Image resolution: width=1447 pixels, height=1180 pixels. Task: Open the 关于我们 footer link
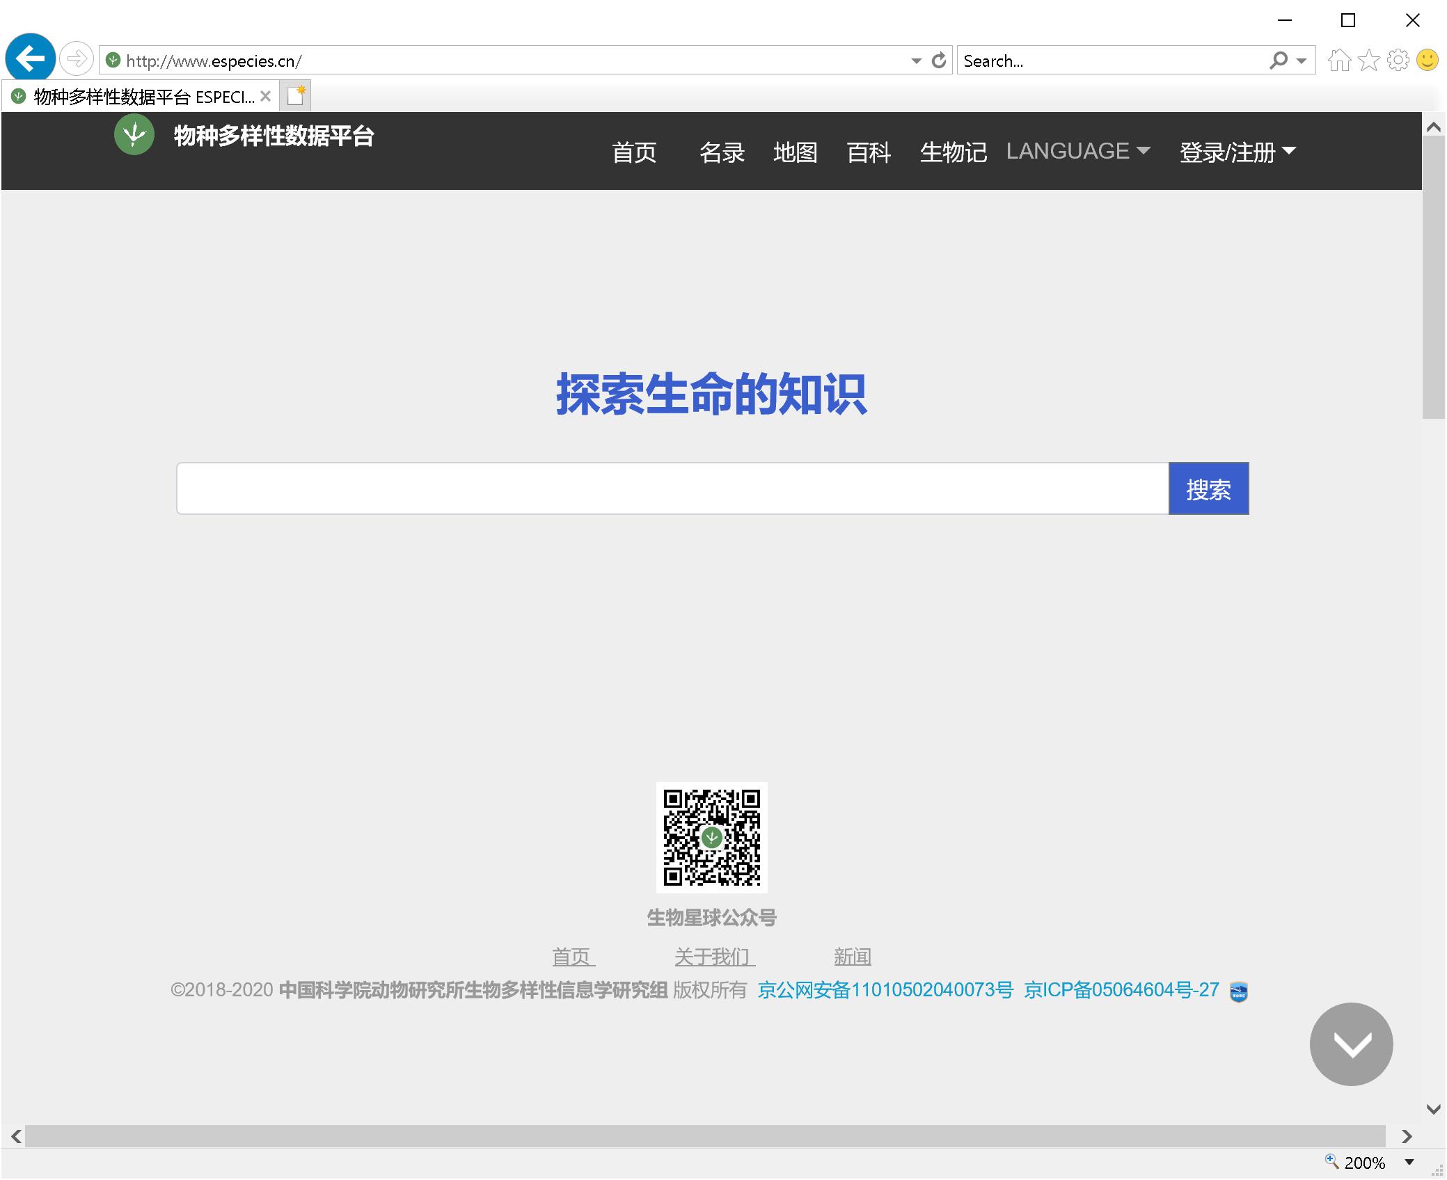click(714, 957)
